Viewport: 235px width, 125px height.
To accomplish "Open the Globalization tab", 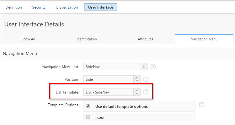I will pyautogui.click(x=67, y=7).
